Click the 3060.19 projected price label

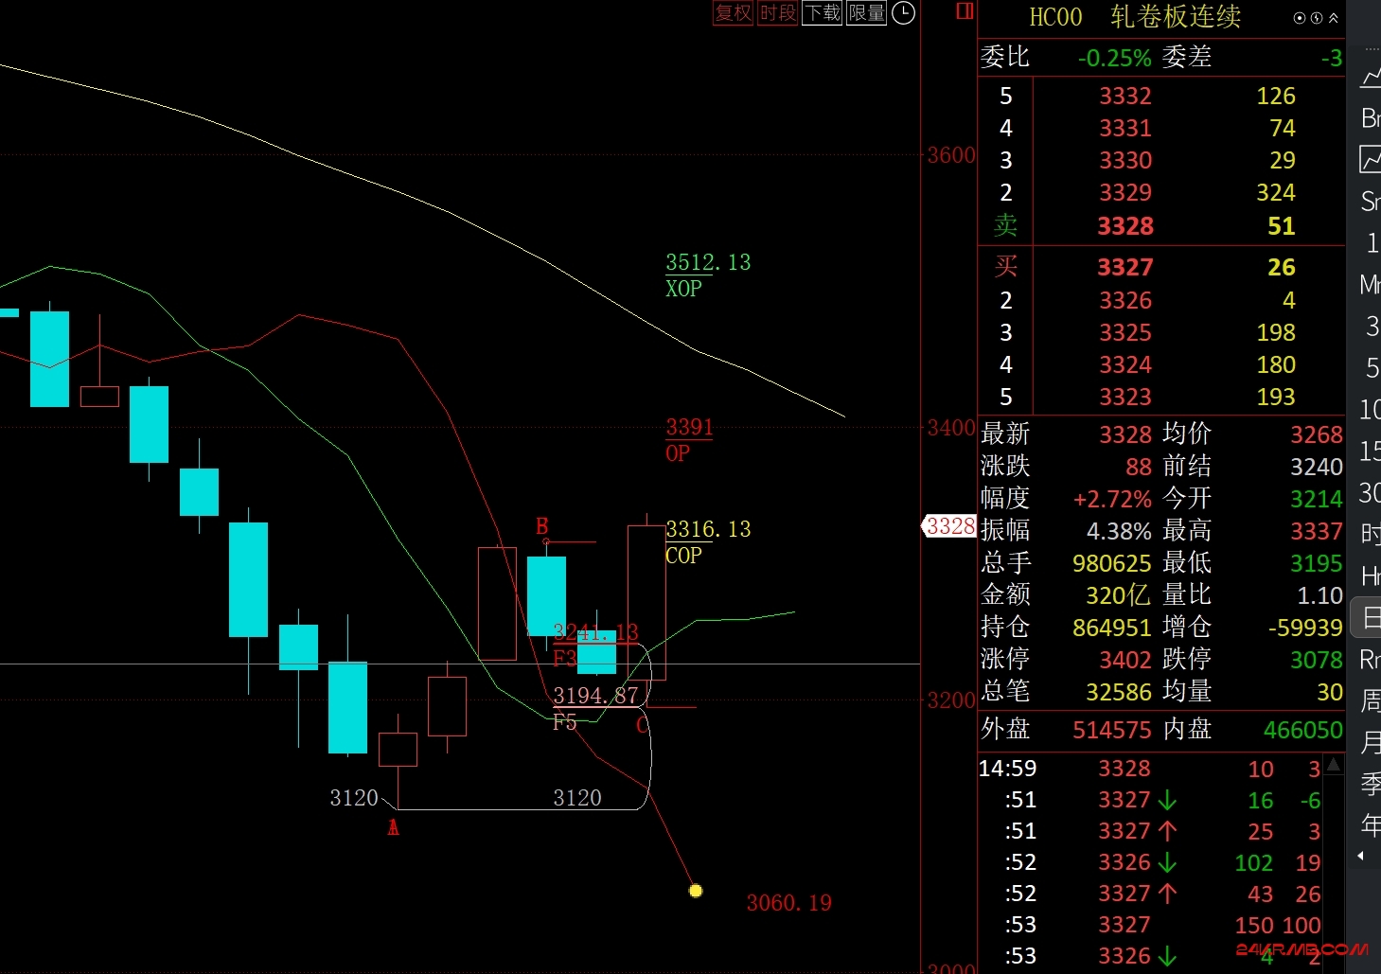(x=789, y=903)
